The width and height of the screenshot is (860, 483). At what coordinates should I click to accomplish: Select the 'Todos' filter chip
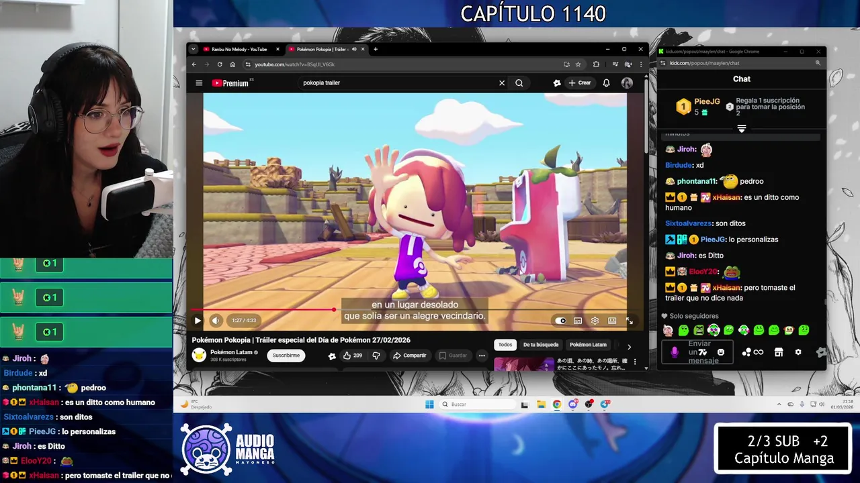[x=505, y=345]
